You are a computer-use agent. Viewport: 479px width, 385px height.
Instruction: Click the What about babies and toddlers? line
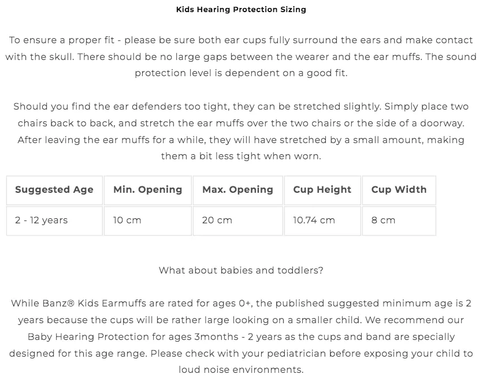click(241, 271)
